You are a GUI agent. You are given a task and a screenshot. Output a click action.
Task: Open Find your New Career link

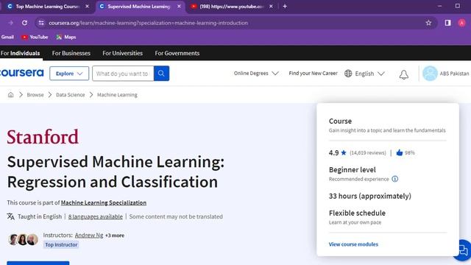[x=313, y=74]
